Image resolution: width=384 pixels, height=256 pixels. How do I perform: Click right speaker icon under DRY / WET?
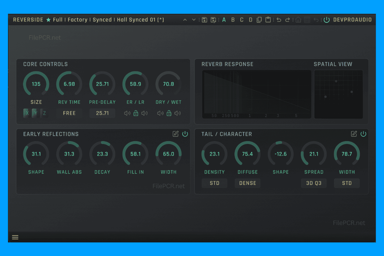click(178, 113)
